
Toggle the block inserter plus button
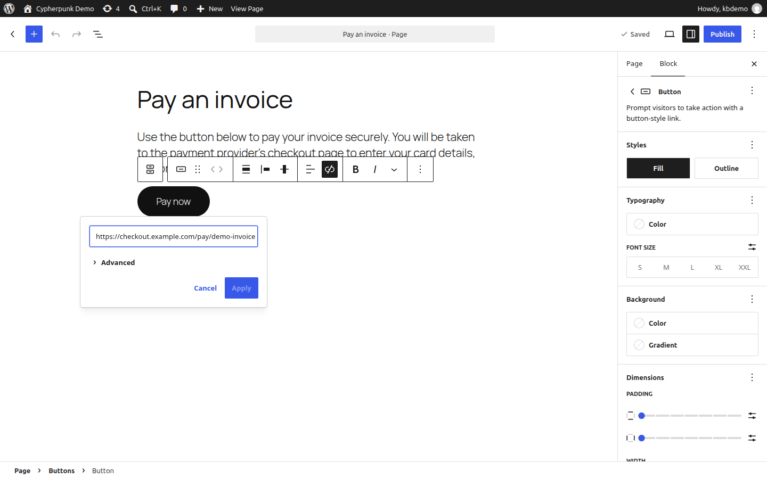point(34,34)
